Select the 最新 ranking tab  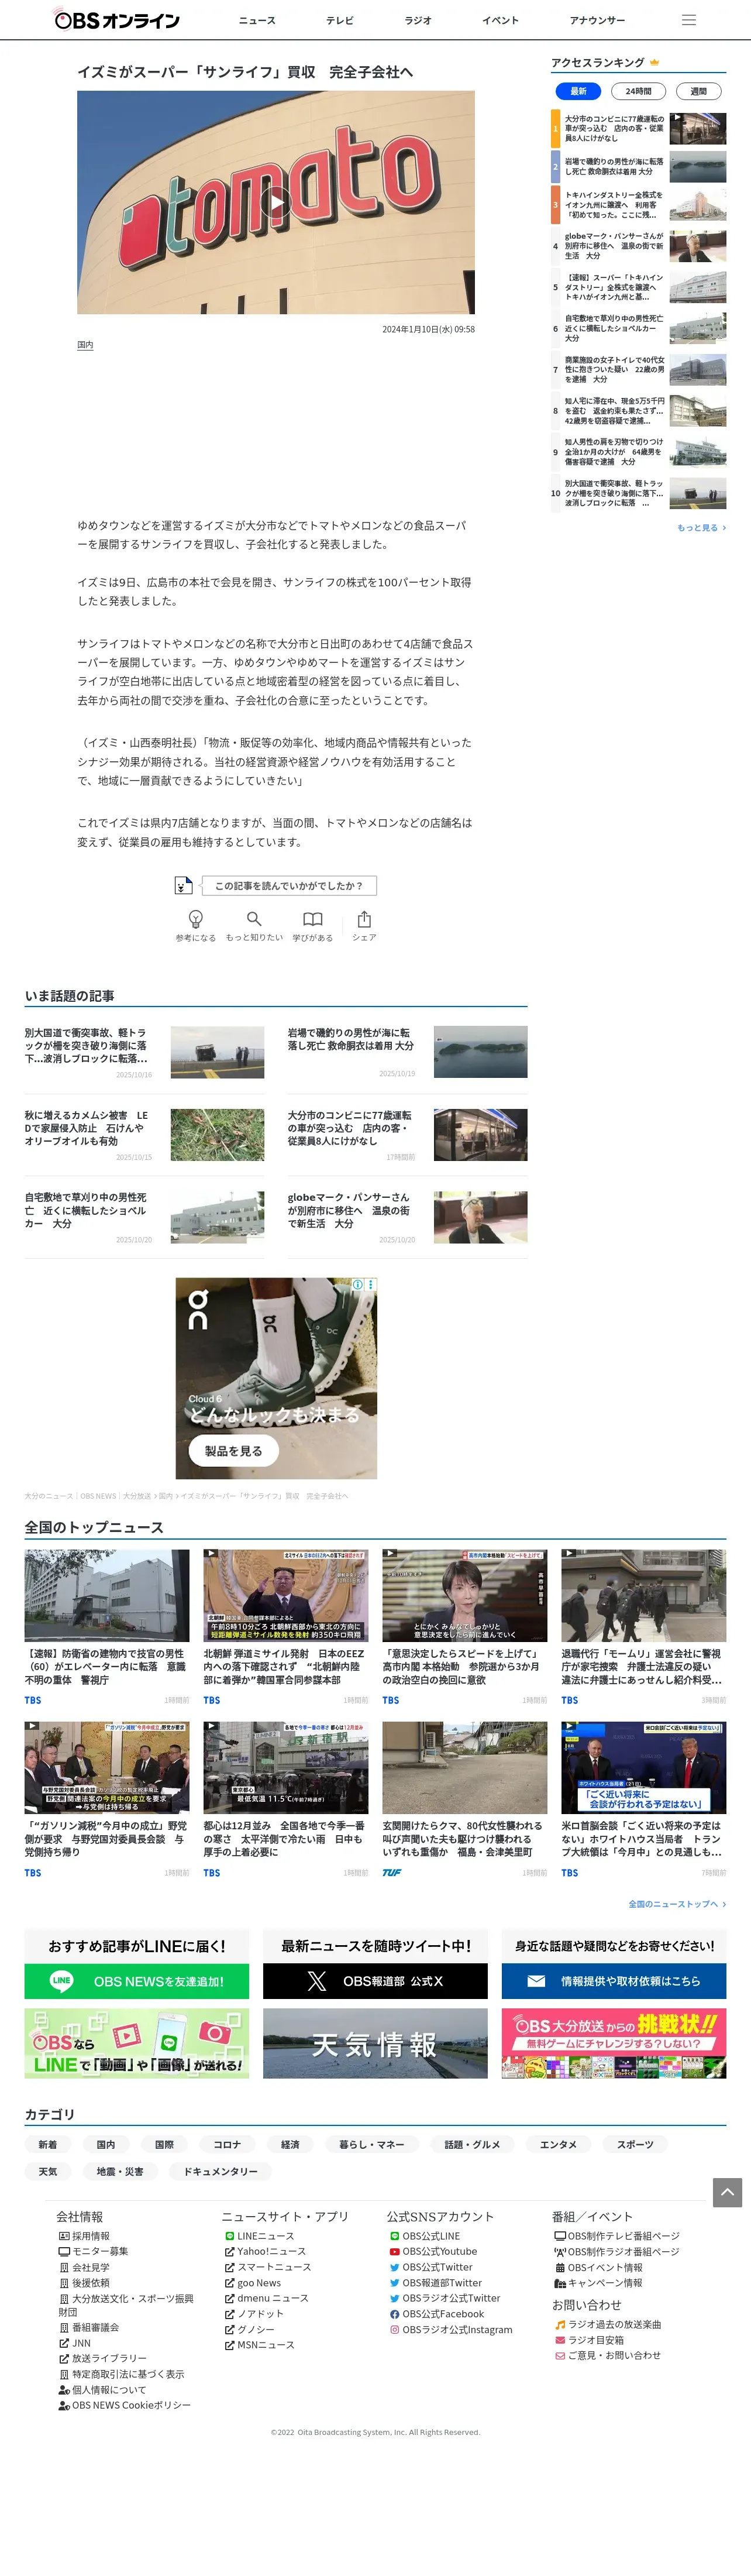578,91
